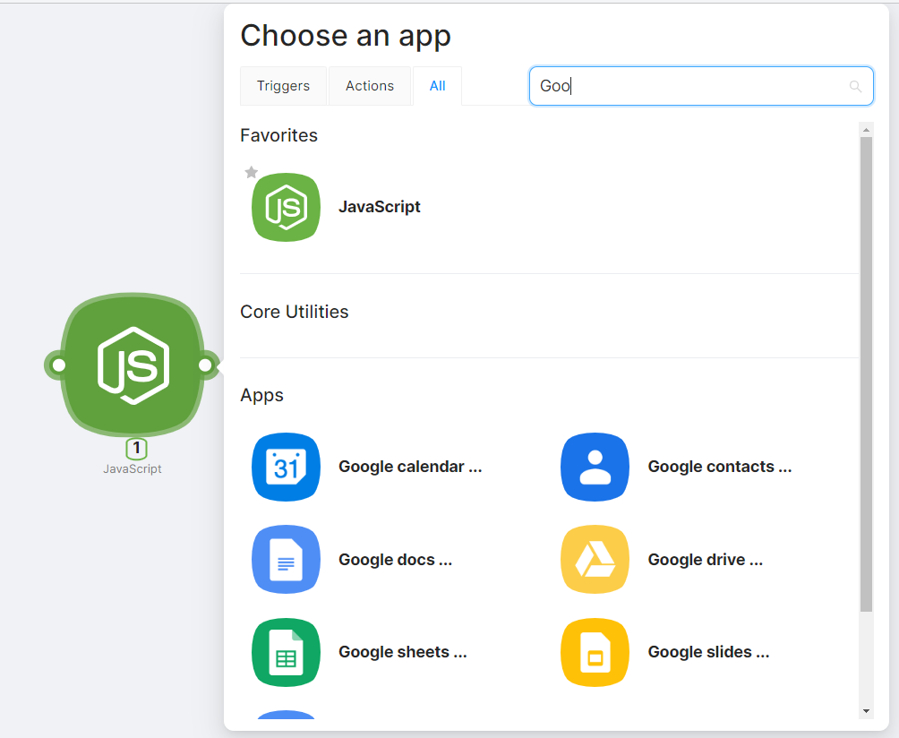Click the JavaScript icon under Favorites

point(286,207)
